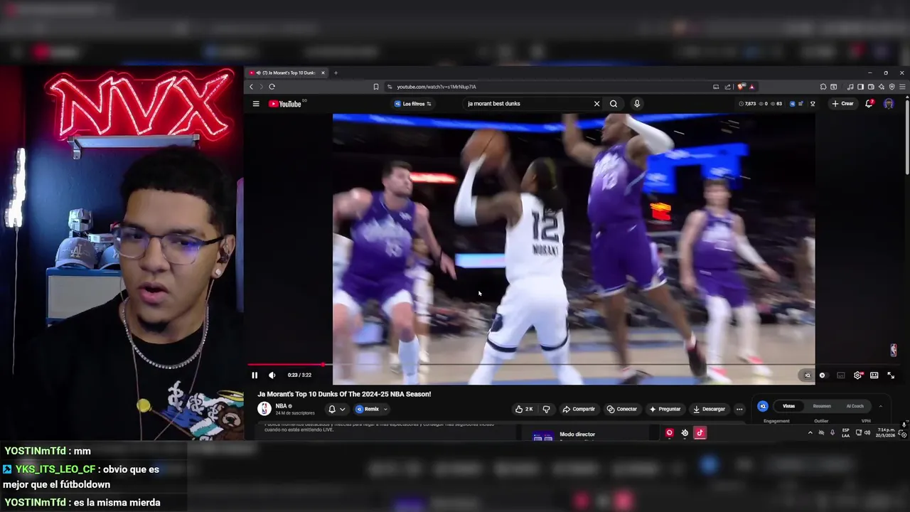910x512 pixels.
Task: Open the NBA channel name link
Action: (281, 406)
